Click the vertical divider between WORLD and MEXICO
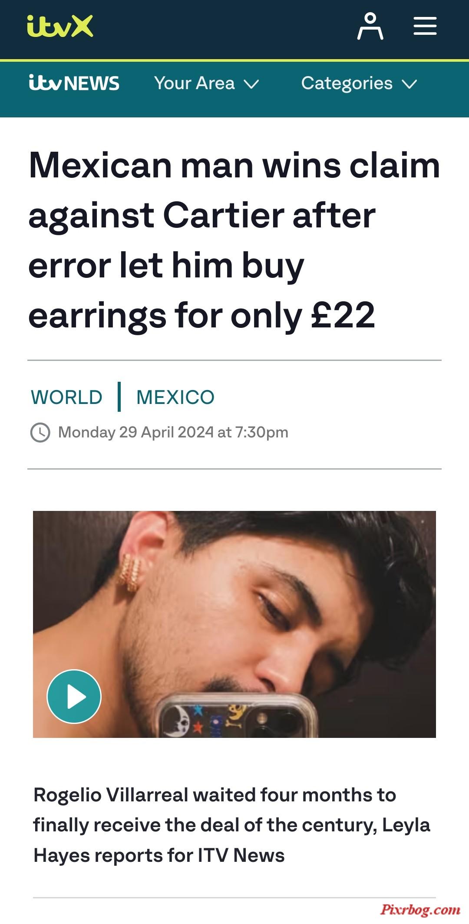 click(119, 397)
